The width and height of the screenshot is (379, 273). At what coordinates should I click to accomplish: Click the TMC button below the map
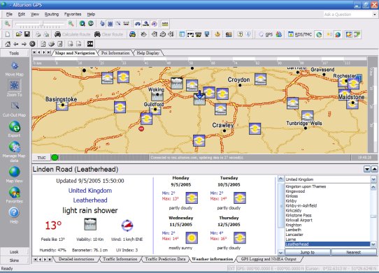click(41, 158)
